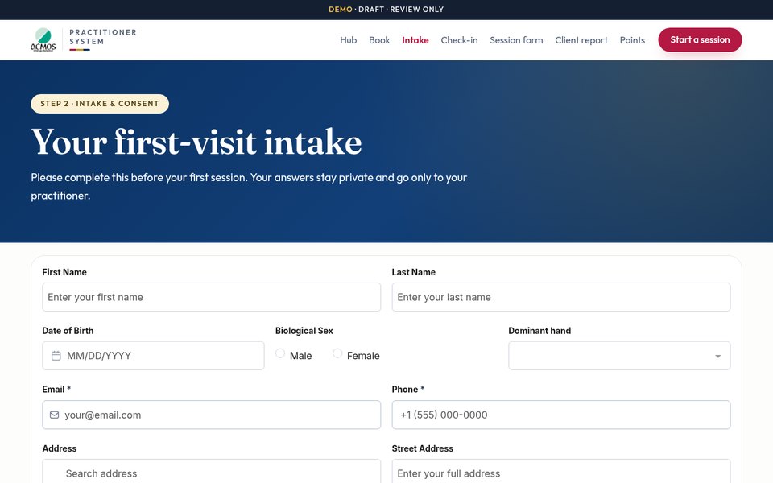Open the Intake nav item

tap(415, 40)
